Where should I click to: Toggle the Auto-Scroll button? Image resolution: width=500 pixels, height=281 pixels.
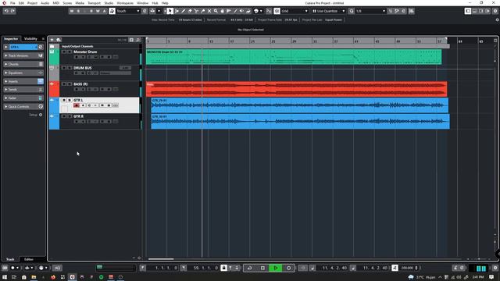(x=152, y=11)
